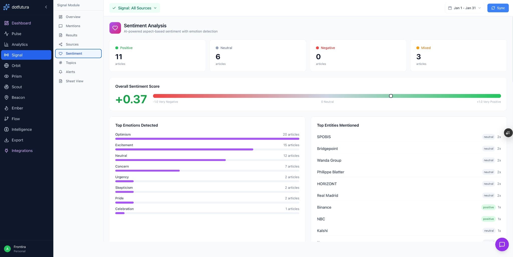Click the Sync button
513x257 pixels.
click(497, 8)
